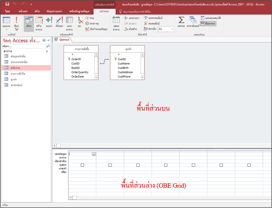This screenshot has height=208, width=272.
Task: Click the search magnifier in navigation pane
Action: point(48,46)
